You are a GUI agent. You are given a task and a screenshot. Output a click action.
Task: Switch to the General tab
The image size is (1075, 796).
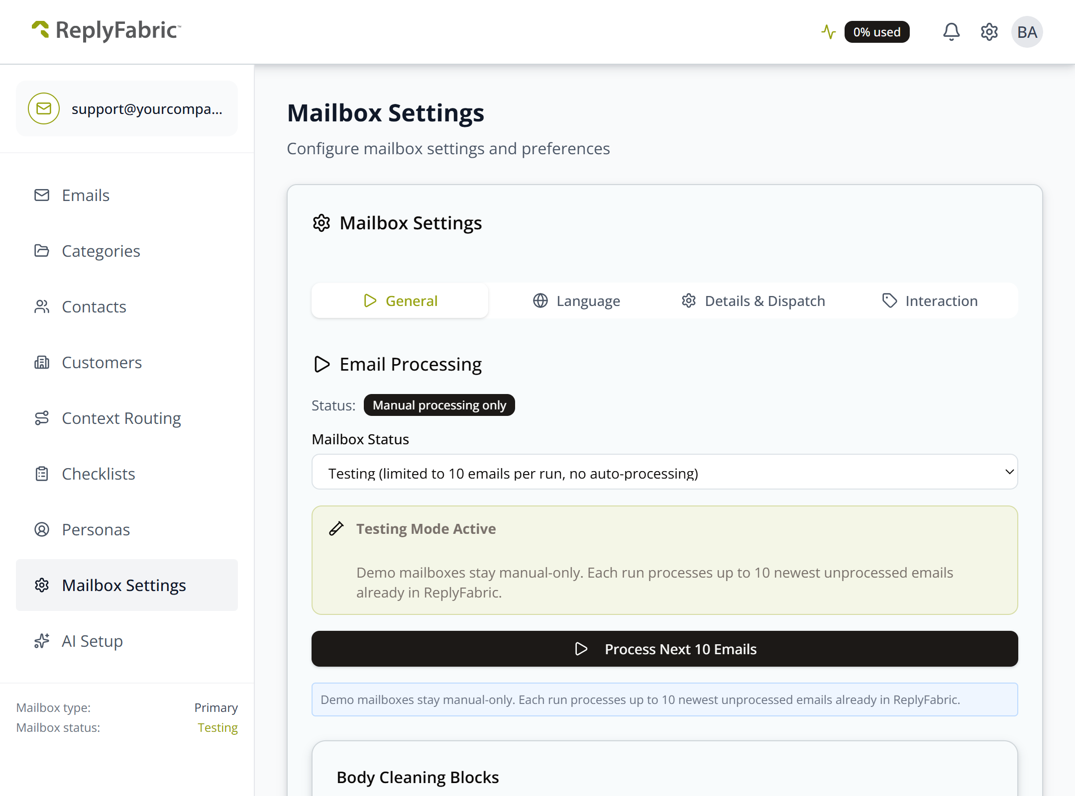[x=400, y=300]
